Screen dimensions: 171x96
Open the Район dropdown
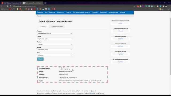tap(55, 44)
